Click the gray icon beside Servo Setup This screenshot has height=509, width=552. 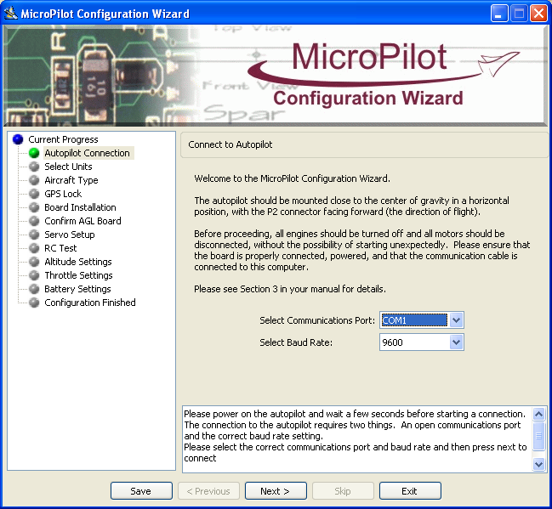(34, 235)
